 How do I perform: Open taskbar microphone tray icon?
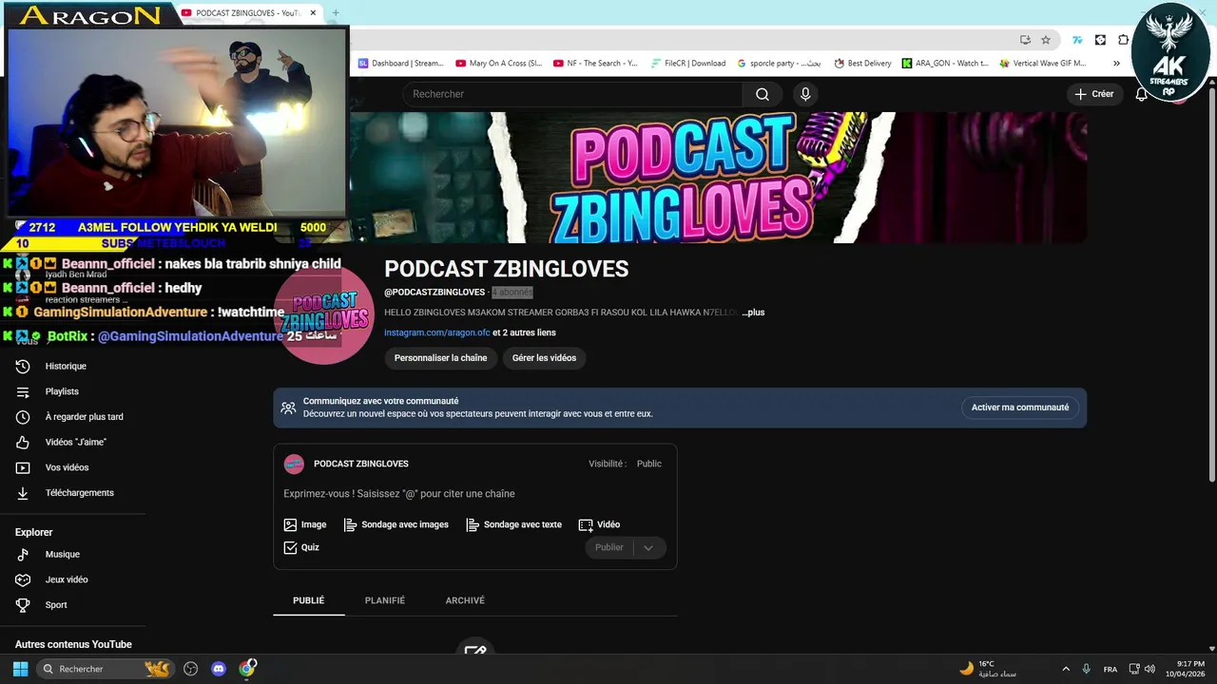point(1086,669)
